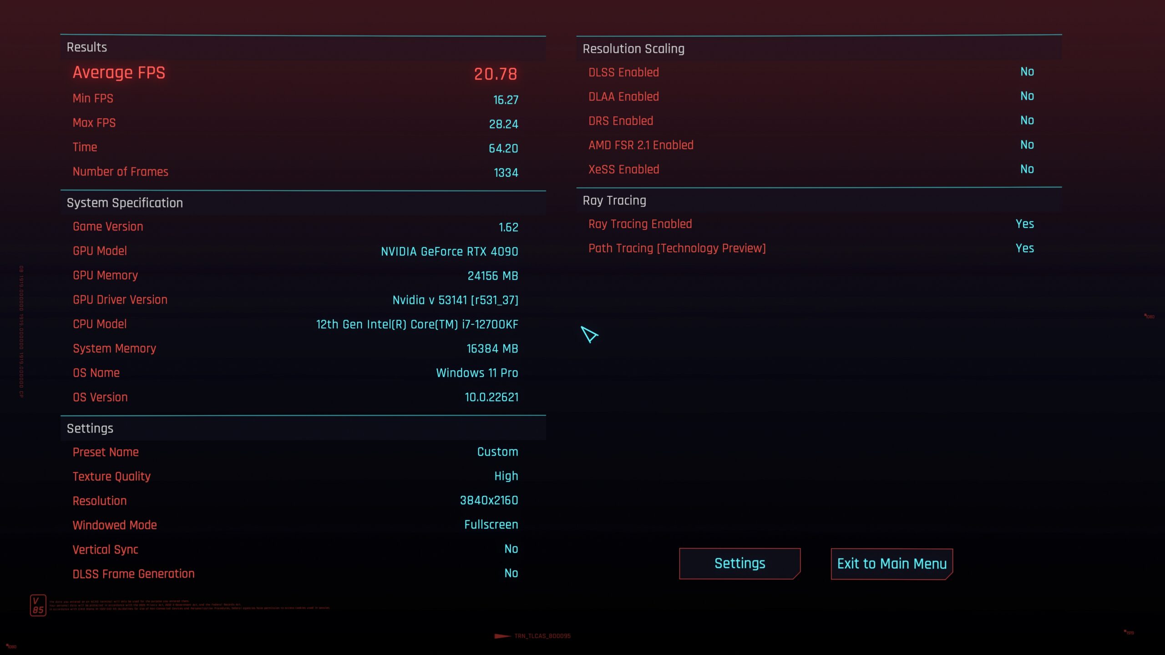This screenshot has height=655, width=1165.
Task: Toggle Path Tracing Technology Preview off
Action: [x=1025, y=248]
